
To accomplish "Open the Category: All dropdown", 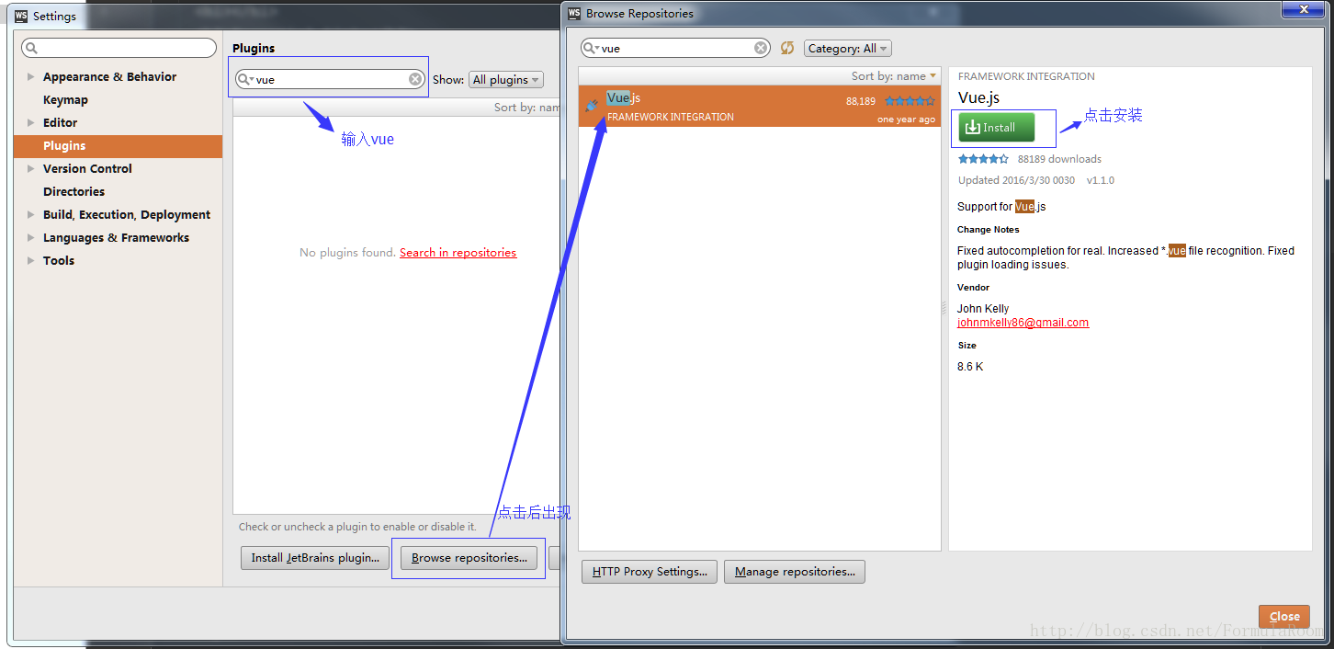I will (848, 49).
